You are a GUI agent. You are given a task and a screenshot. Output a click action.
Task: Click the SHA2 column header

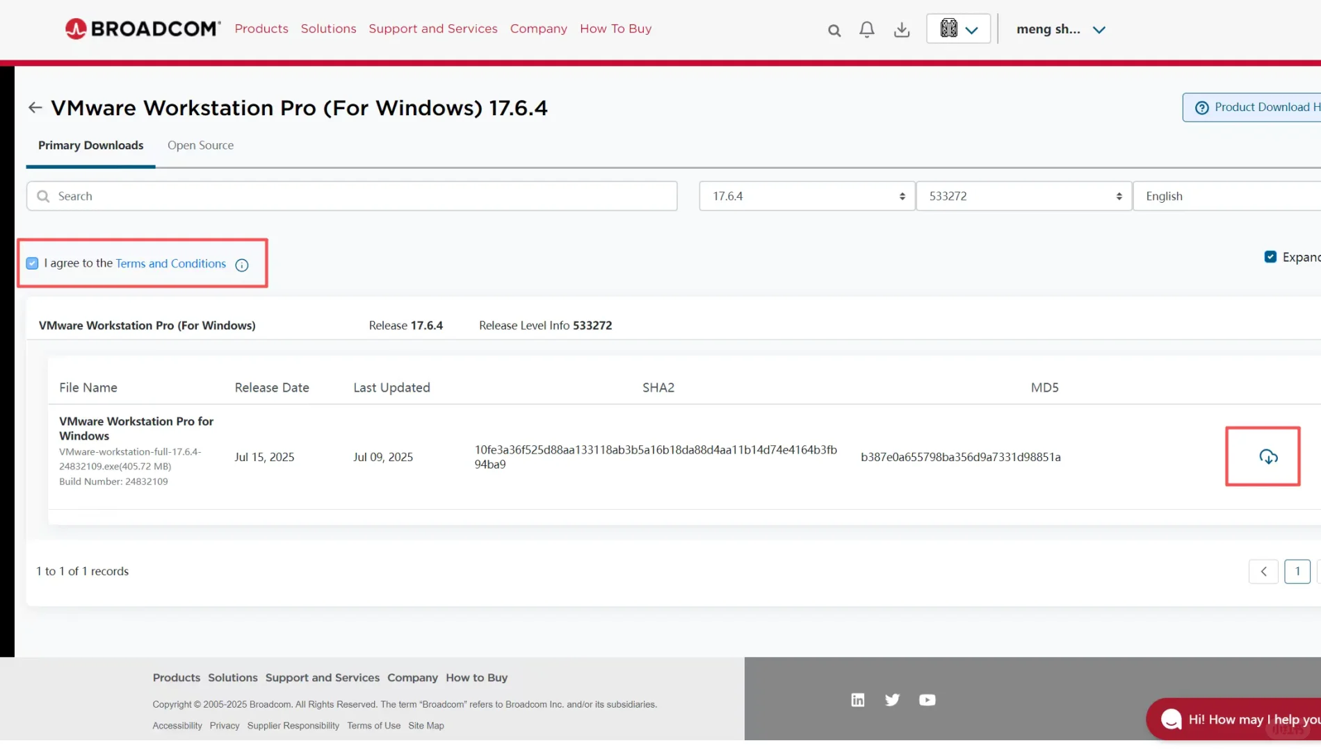pos(658,387)
